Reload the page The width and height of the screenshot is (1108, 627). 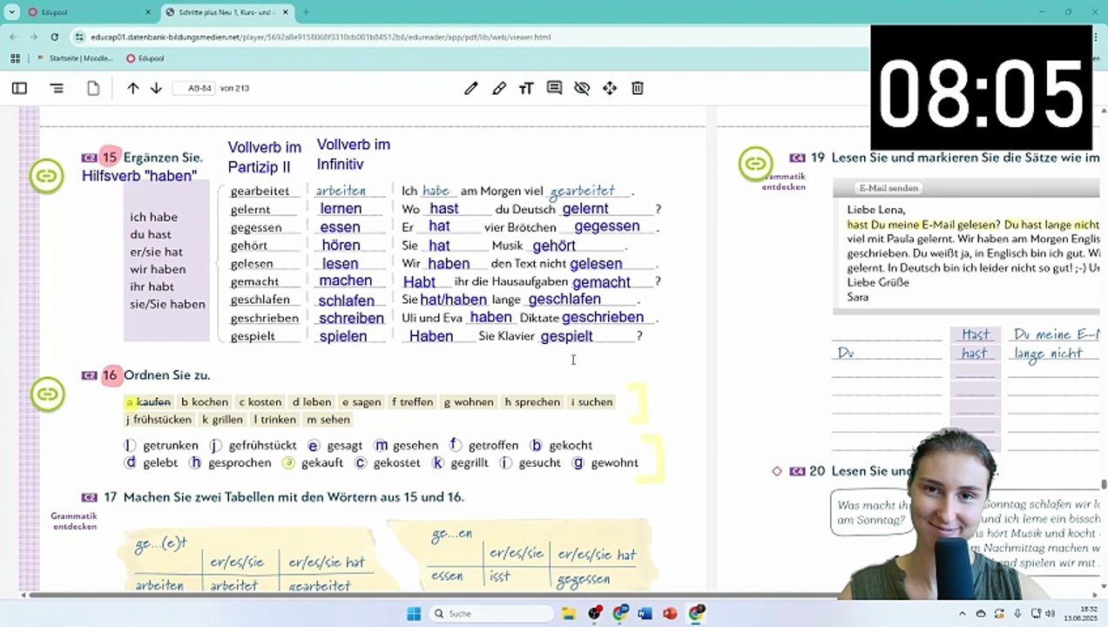(x=54, y=37)
